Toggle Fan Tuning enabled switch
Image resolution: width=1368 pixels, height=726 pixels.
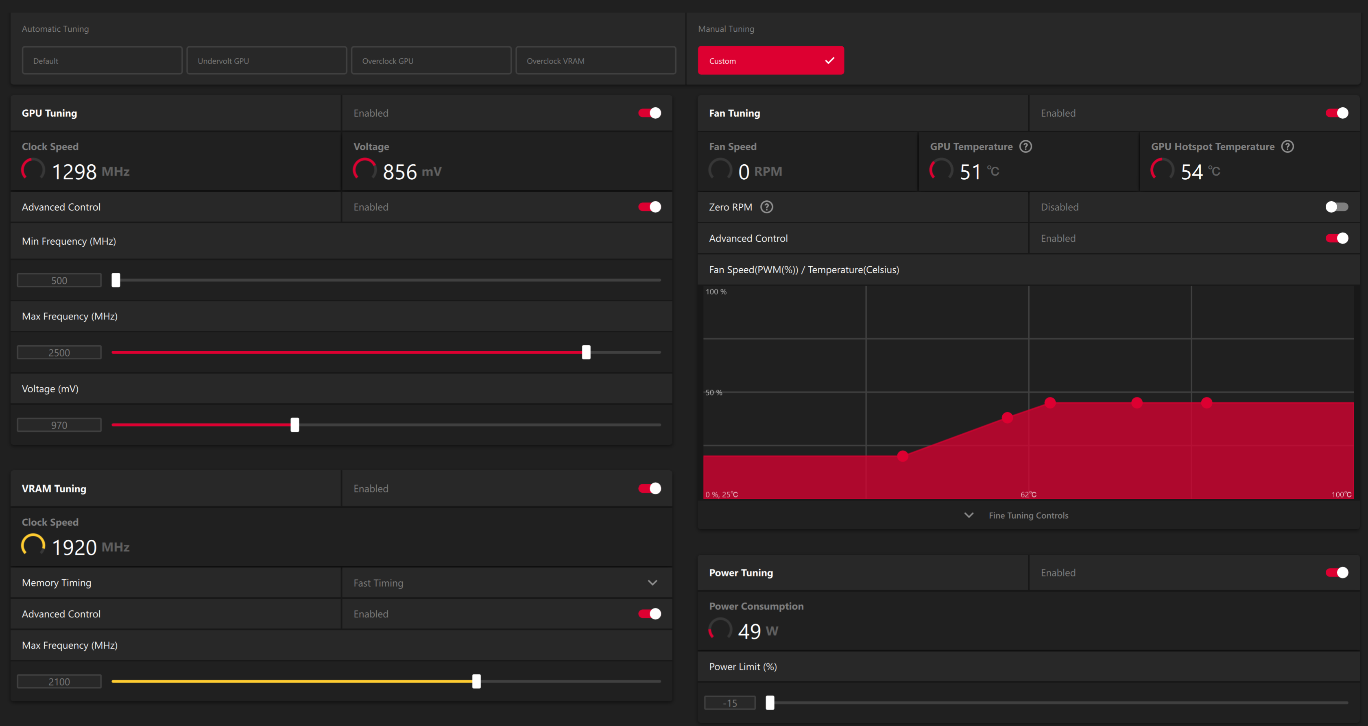tap(1337, 113)
